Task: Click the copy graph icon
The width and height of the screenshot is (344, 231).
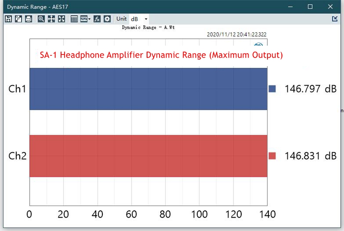Action: click(18, 19)
